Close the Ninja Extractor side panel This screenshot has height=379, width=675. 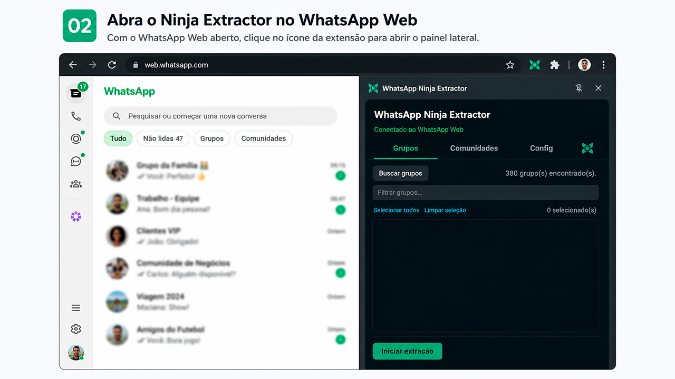pos(598,88)
